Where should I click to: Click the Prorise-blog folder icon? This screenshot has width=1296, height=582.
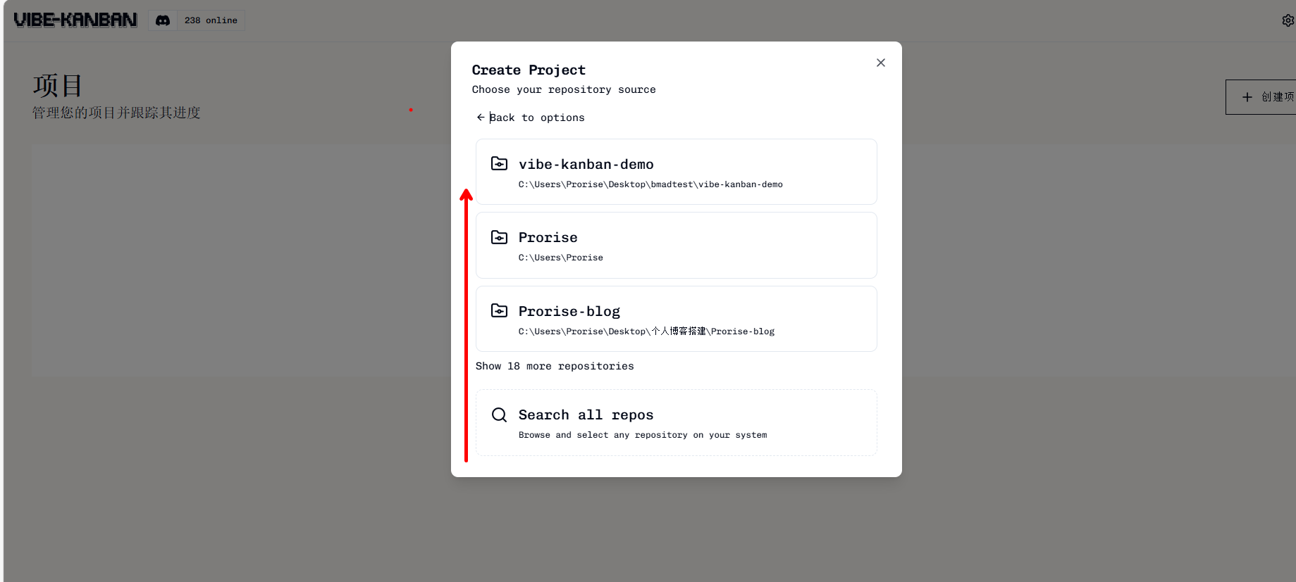click(x=499, y=311)
